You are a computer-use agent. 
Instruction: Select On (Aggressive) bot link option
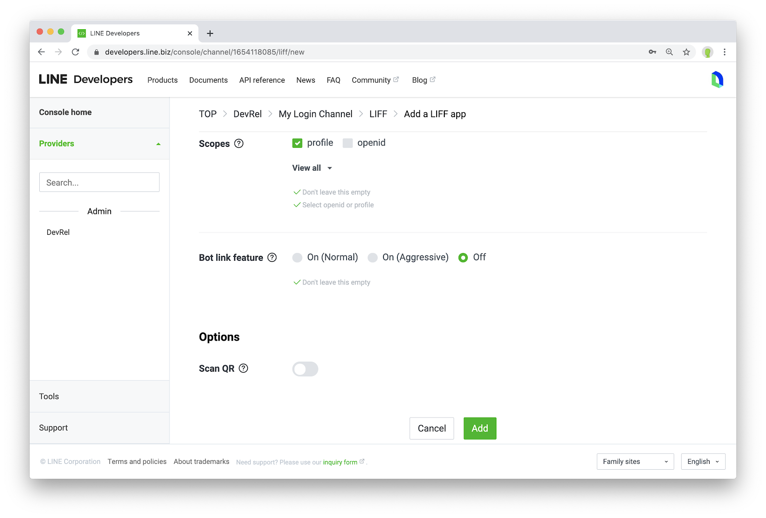372,258
